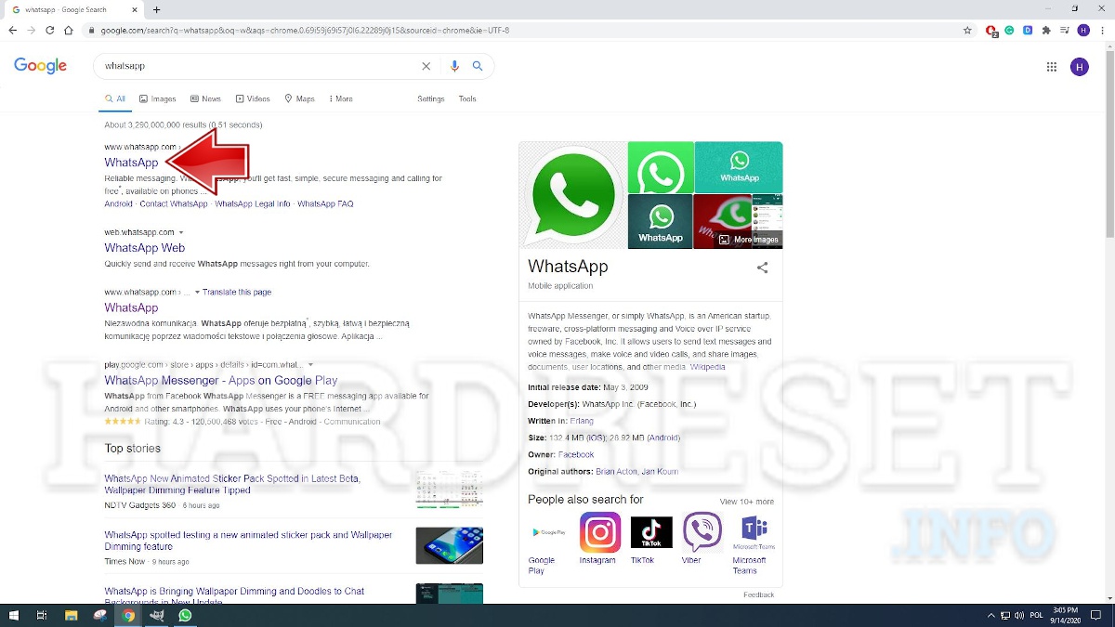Screen dimensions: 1115x627
Task: Switch to Chrome in the taskbar
Action: click(128, 615)
